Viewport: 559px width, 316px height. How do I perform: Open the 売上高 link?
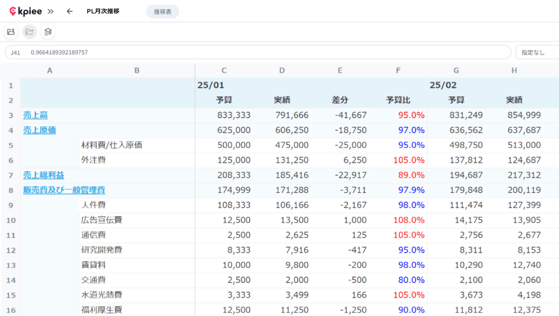(x=35, y=115)
